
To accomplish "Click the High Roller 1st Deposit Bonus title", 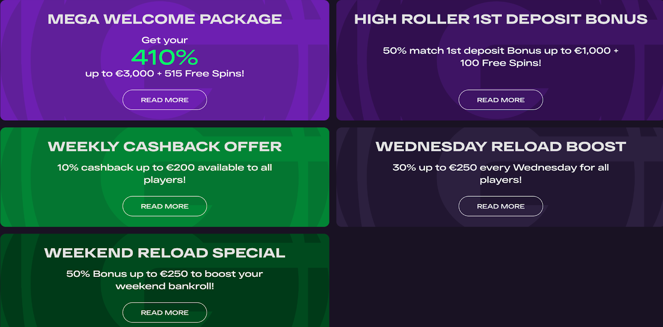I will pos(501,19).
